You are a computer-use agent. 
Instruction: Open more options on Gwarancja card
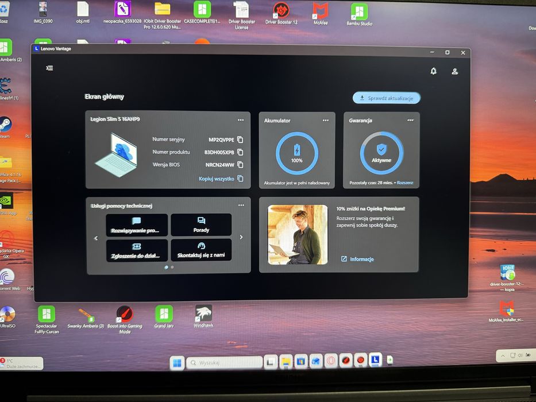point(410,121)
